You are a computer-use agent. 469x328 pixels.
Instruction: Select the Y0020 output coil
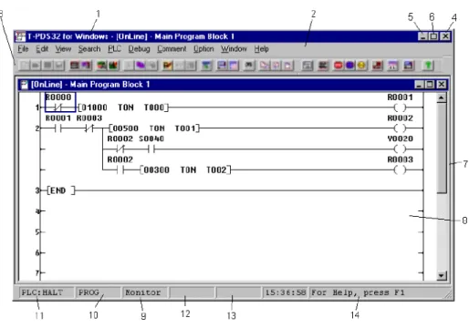pyautogui.click(x=400, y=144)
